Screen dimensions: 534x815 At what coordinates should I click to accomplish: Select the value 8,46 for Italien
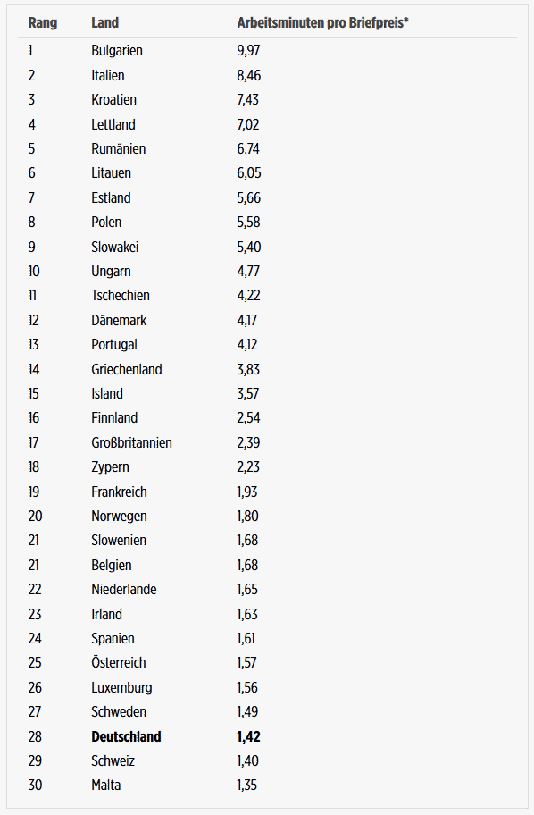point(249,76)
